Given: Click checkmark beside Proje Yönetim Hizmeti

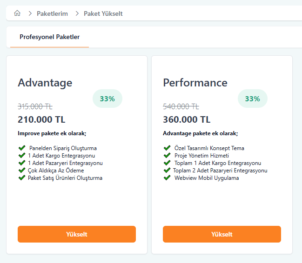Looking at the screenshot, I should click(167, 156).
